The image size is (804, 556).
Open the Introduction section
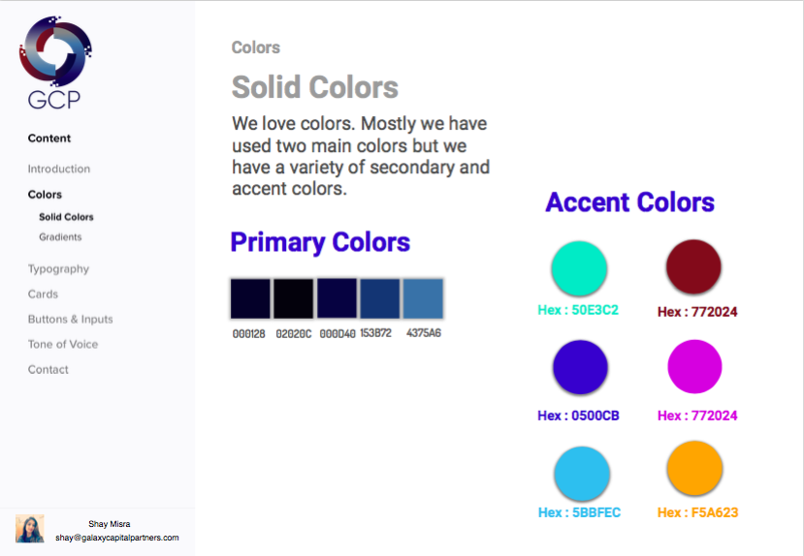(59, 169)
